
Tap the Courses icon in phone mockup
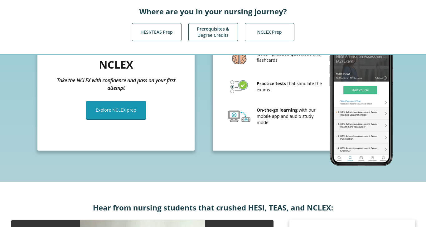click(361, 158)
